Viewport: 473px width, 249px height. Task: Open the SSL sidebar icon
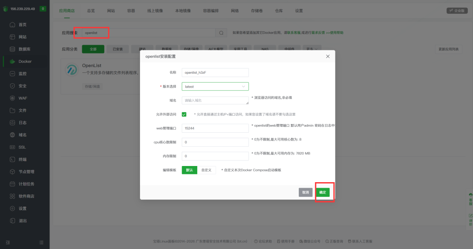[12, 147]
